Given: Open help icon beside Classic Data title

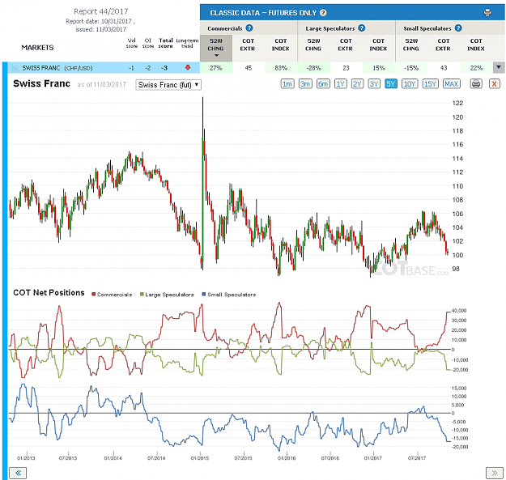Looking at the screenshot, I should pyautogui.click(x=323, y=13).
